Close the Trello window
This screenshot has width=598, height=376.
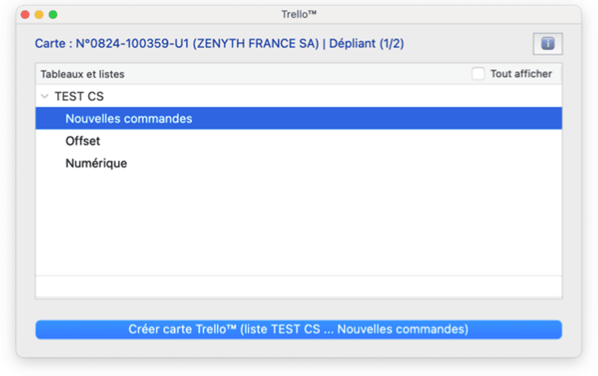click(25, 14)
